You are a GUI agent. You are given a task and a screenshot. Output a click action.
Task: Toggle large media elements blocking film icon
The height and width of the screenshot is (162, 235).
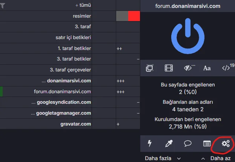[169, 68]
